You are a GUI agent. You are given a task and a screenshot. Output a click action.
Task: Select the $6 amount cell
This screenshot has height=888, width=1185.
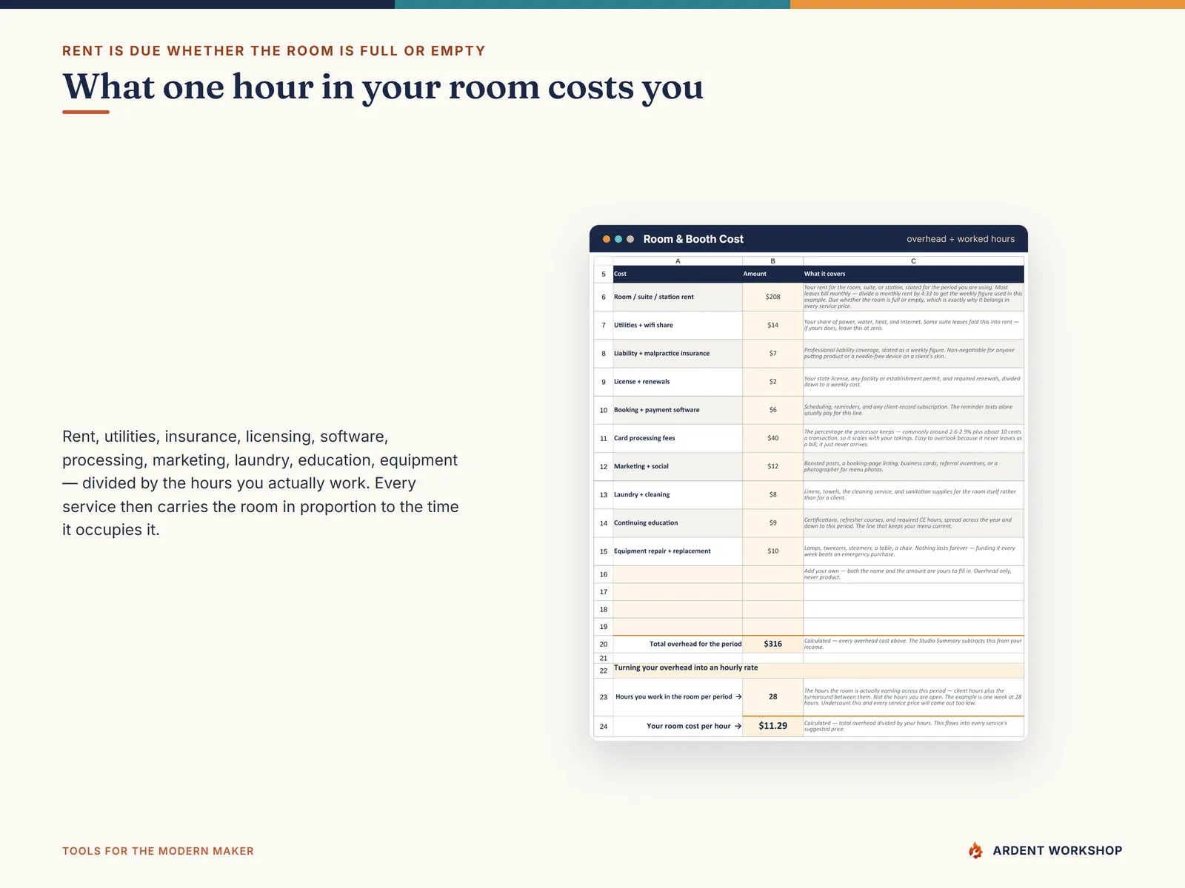coord(772,410)
